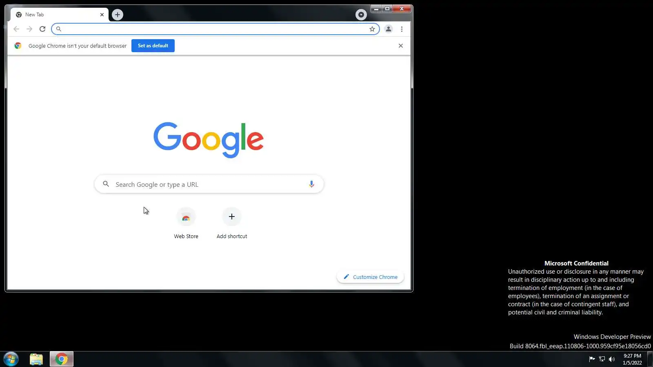Image resolution: width=653 pixels, height=367 pixels.
Task: Click the Search Google or type a URL box
Action: pos(209,184)
